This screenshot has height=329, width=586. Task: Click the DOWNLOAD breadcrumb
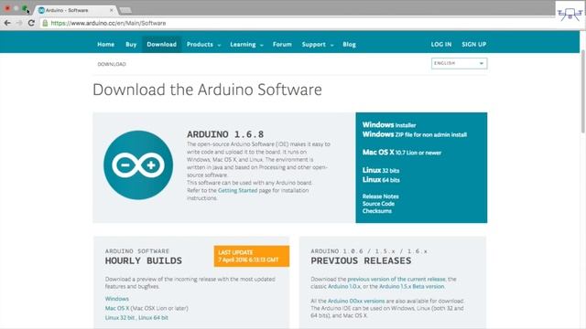112,64
